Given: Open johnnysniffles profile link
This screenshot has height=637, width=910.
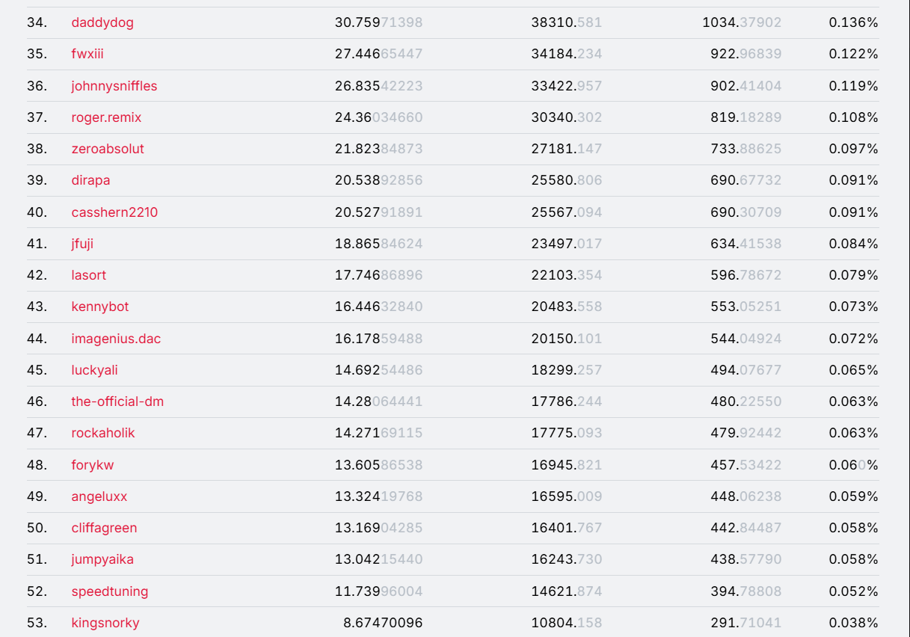Looking at the screenshot, I should [x=114, y=86].
